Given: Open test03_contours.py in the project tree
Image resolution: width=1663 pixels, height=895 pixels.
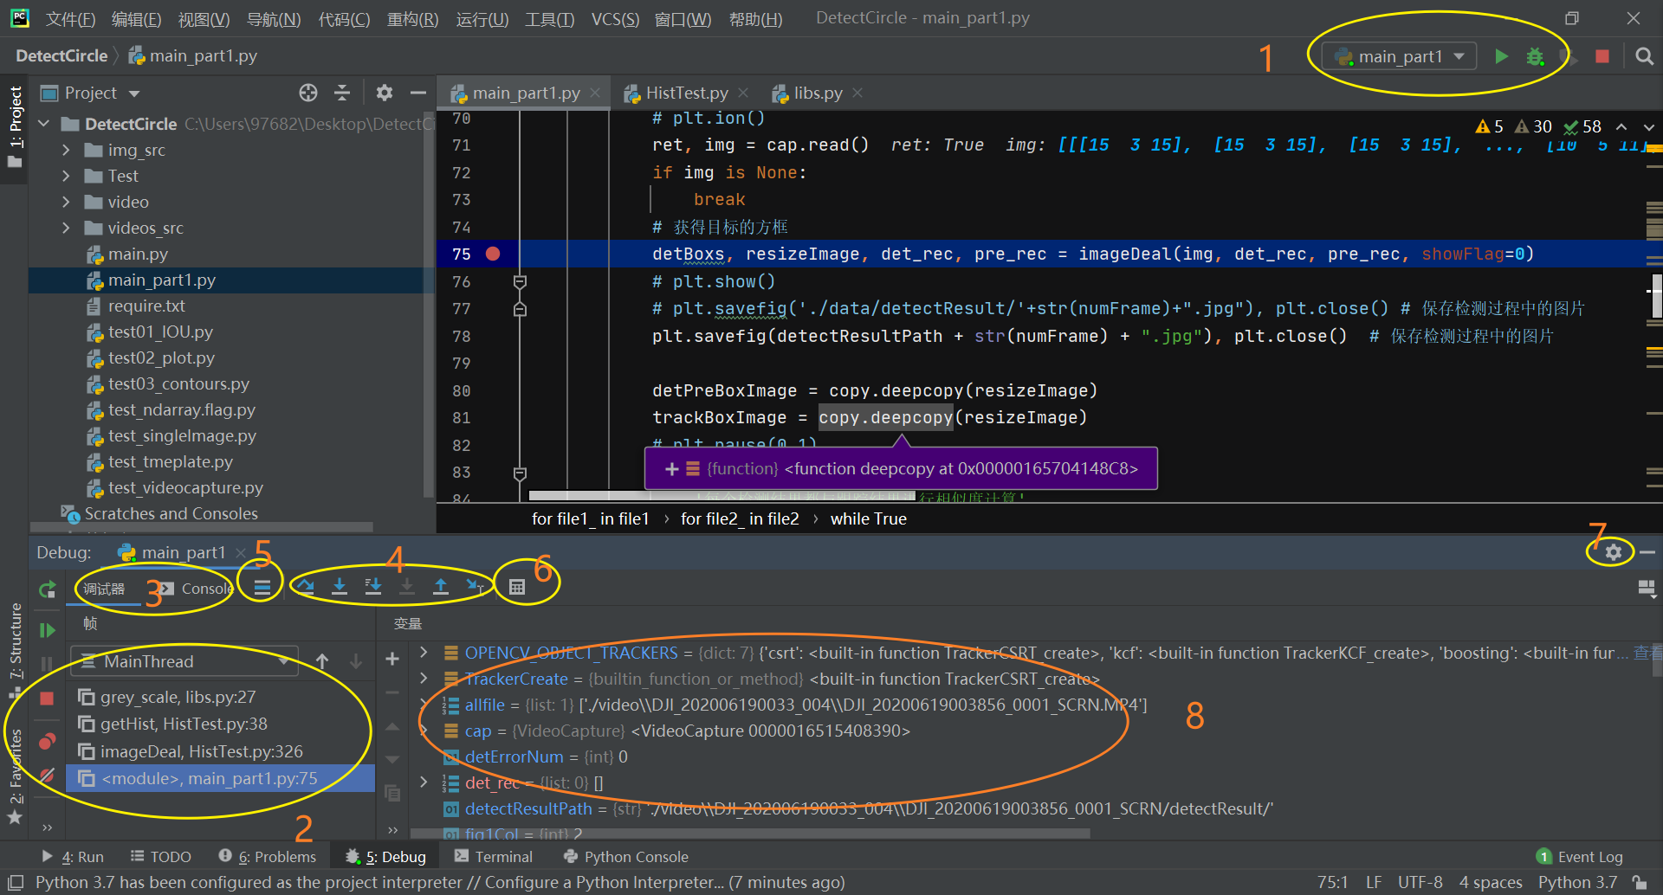Looking at the screenshot, I should (178, 383).
